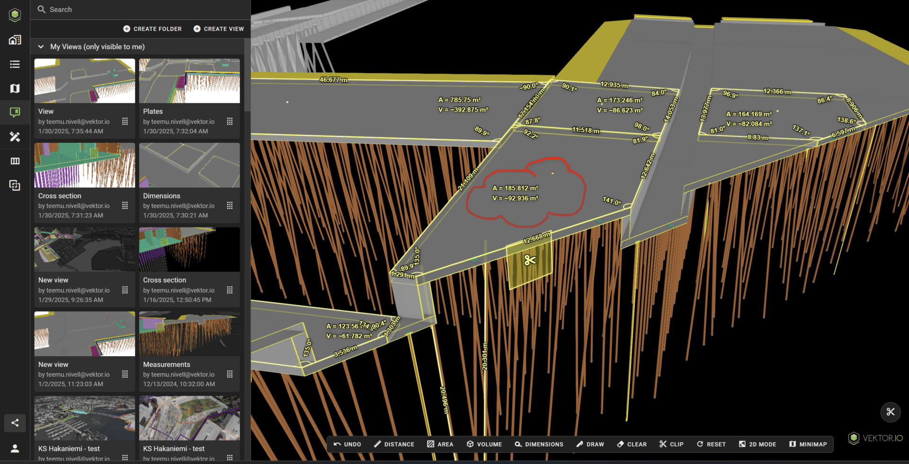
Task: Open the list view sidebar icon
Action: pyautogui.click(x=15, y=64)
